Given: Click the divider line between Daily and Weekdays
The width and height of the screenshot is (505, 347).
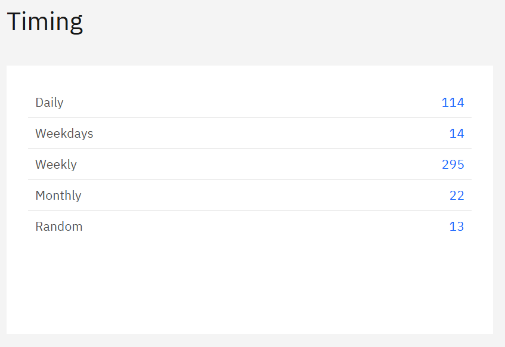Looking at the screenshot, I should pos(250,118).
